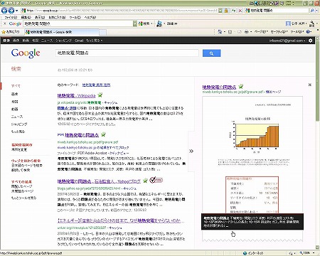
Task: Expand the Google Toolbar search history dropdown
Action: [135, 23]
